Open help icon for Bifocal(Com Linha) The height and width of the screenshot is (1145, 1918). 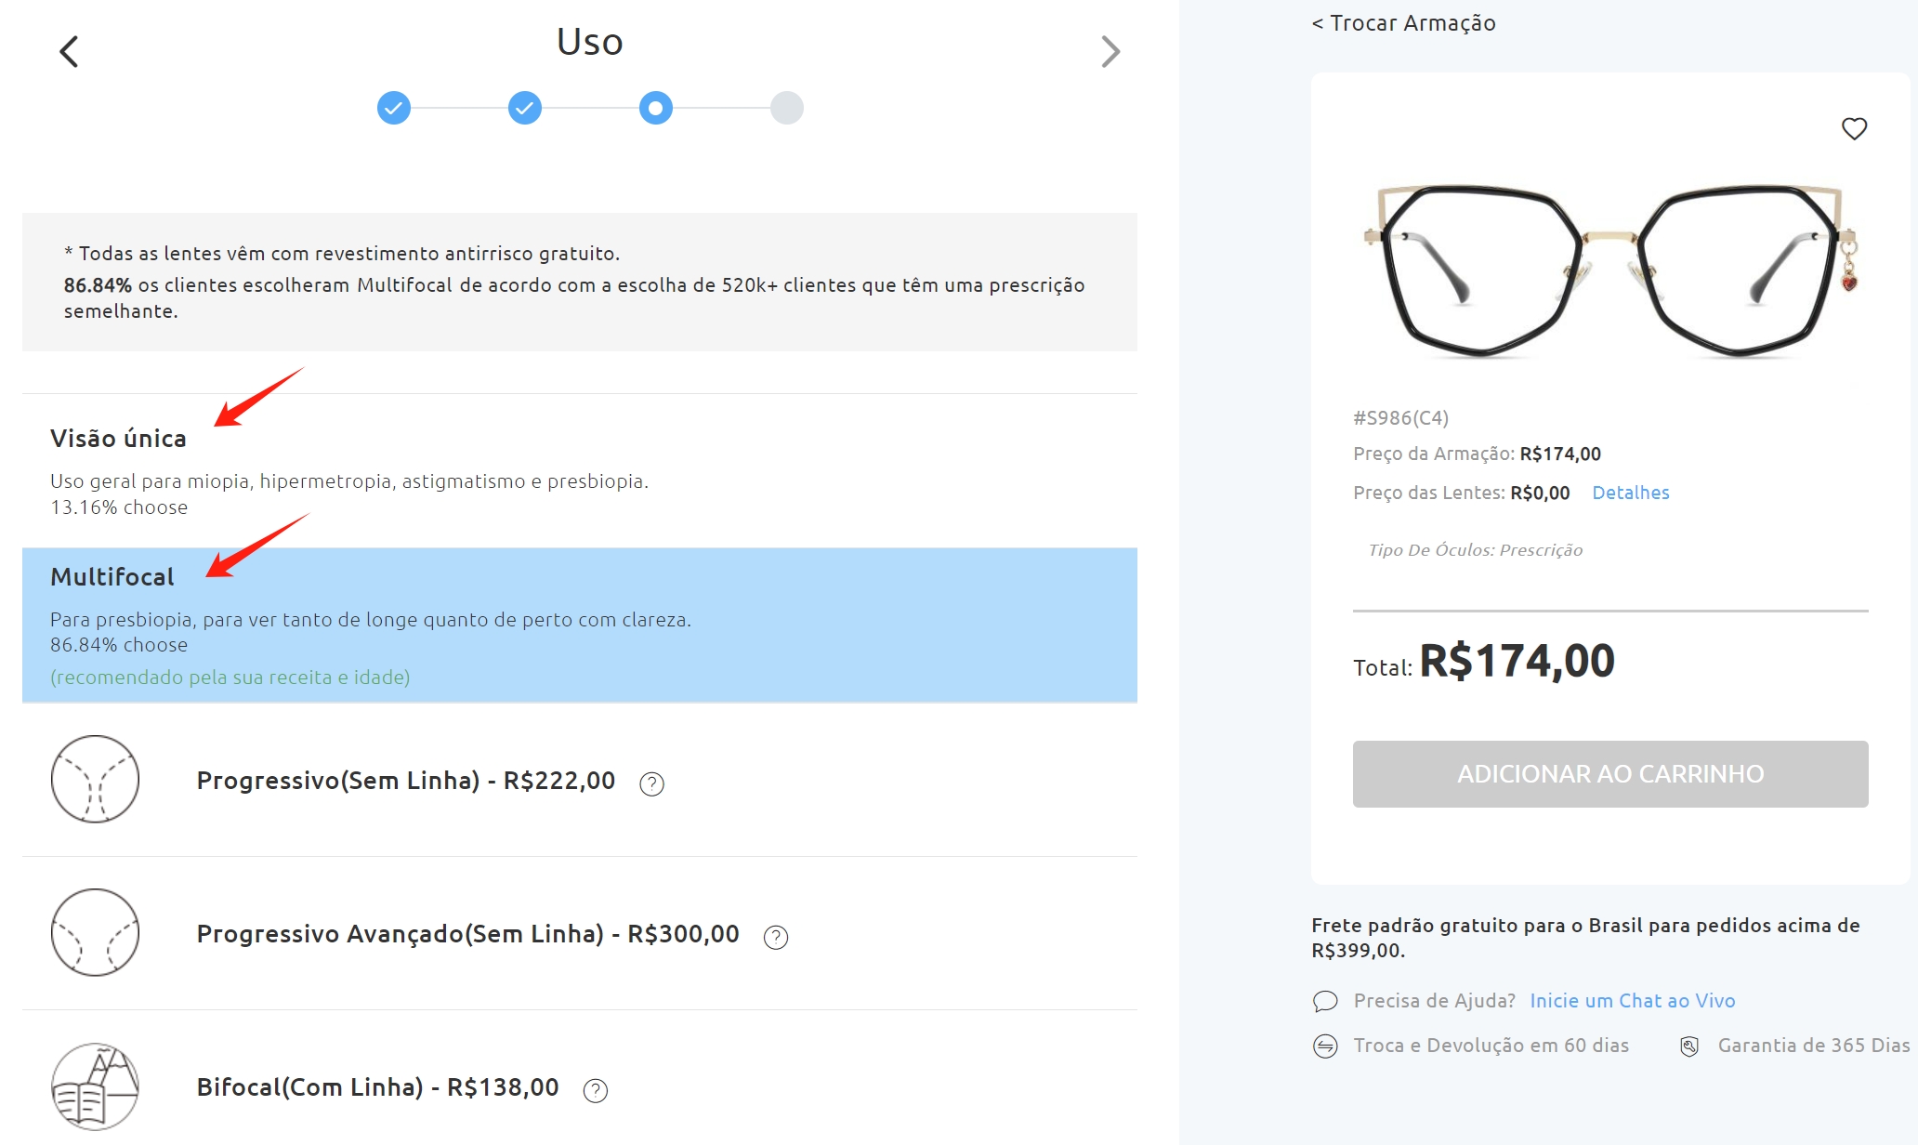point(596,1090)
